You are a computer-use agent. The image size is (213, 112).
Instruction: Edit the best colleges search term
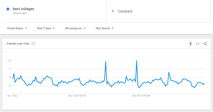[23, 9]
